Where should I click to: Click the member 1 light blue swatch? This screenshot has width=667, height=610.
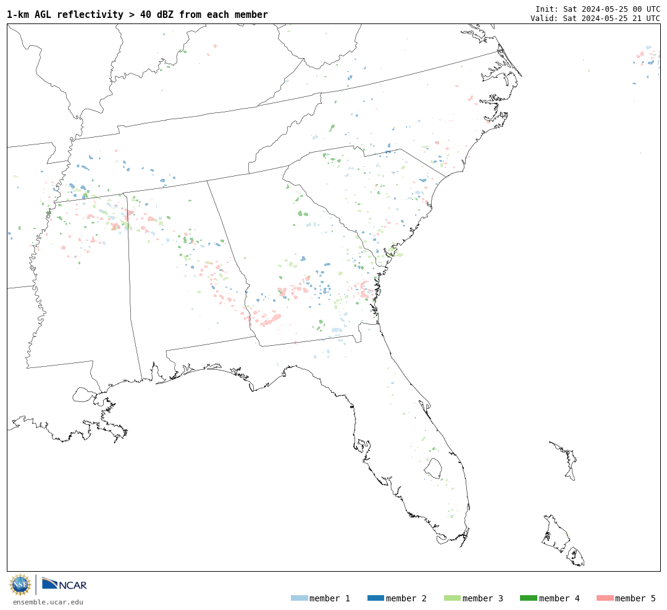click(x=299, y=598)
